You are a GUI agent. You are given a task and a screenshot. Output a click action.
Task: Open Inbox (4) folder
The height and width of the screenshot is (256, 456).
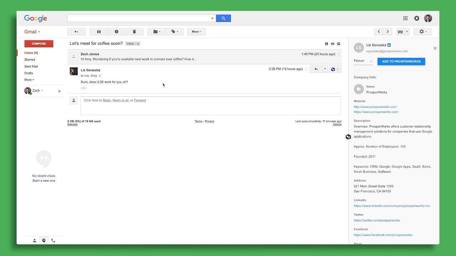click(x=31, y=53)
